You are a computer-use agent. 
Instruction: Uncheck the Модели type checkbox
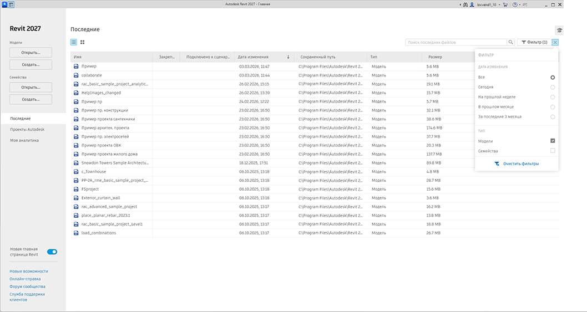(553, 141)
